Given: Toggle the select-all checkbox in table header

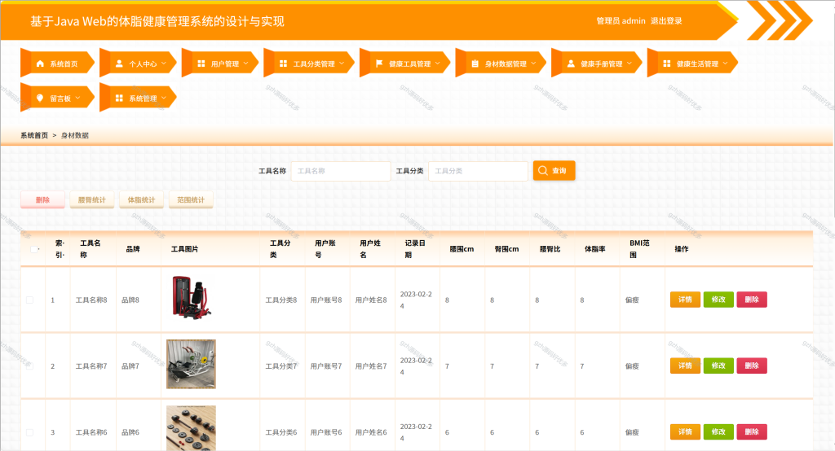Looking at the screenshot, I should click(34, 249).
